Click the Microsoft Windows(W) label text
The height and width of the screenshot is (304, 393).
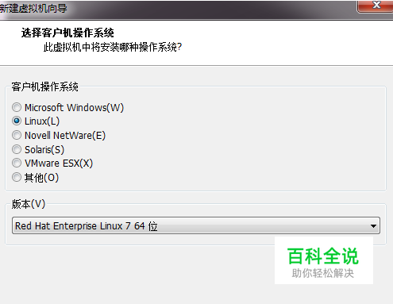(x=74, y=108)
